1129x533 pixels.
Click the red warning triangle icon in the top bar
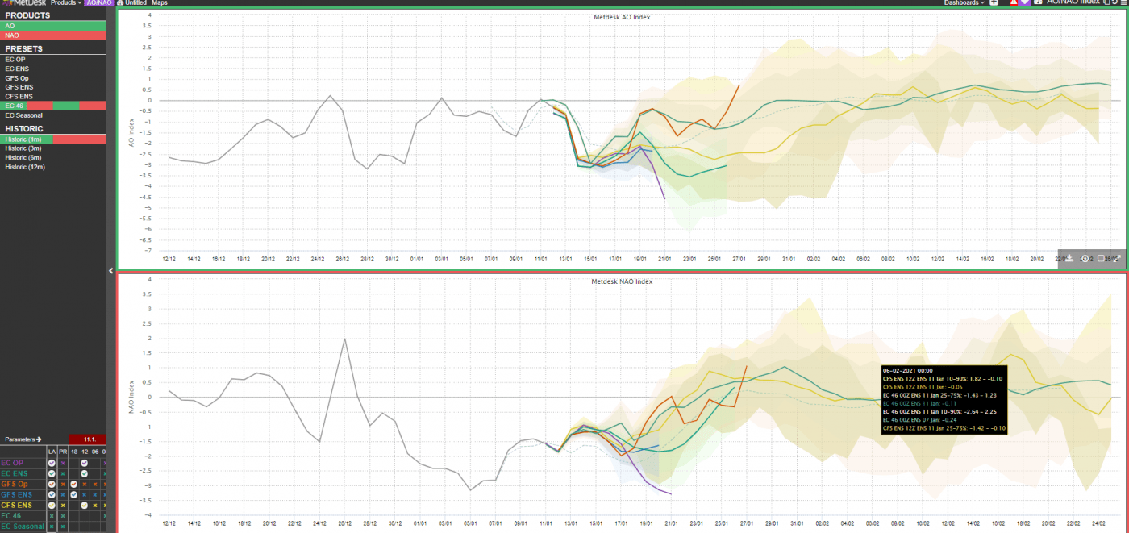[1014, 2]
